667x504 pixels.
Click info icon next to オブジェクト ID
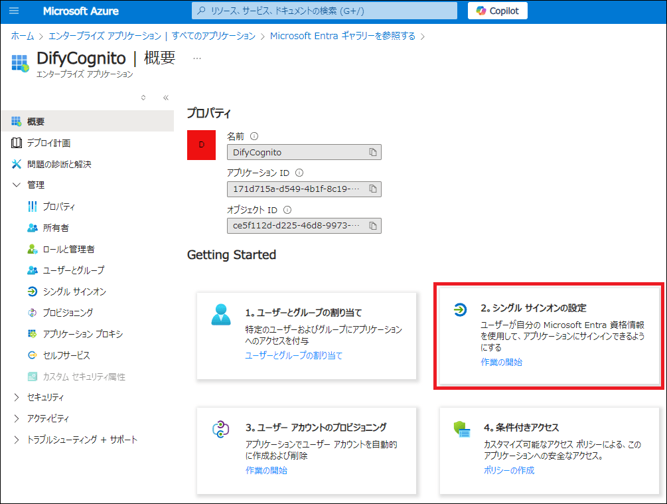[x=287, y=210]
